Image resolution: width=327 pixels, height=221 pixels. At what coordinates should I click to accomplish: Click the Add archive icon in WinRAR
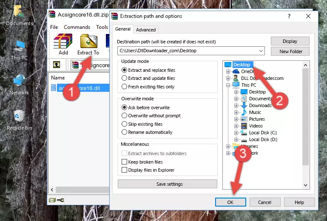click(x=63, y=41)
